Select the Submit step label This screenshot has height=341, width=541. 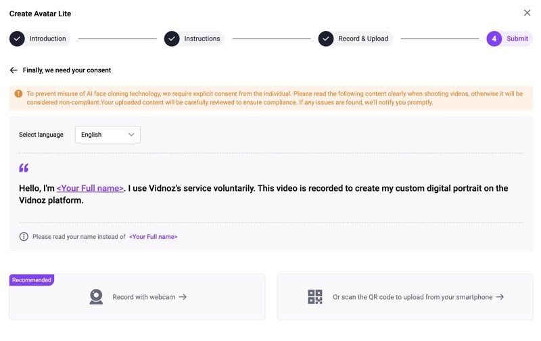[517, 39]
